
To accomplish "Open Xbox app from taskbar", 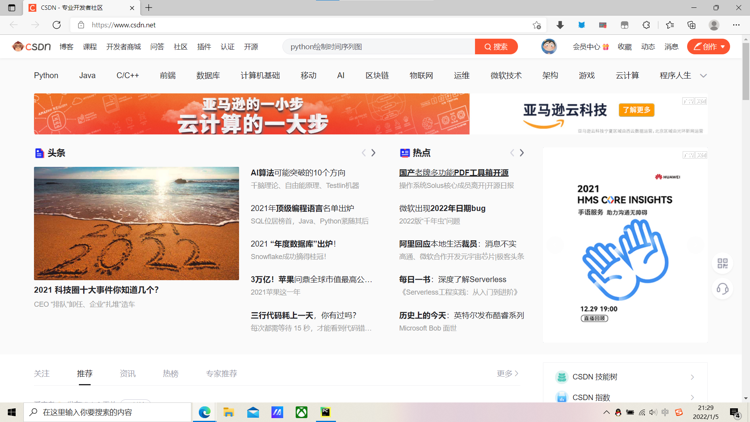I will [x=302, y=412].
